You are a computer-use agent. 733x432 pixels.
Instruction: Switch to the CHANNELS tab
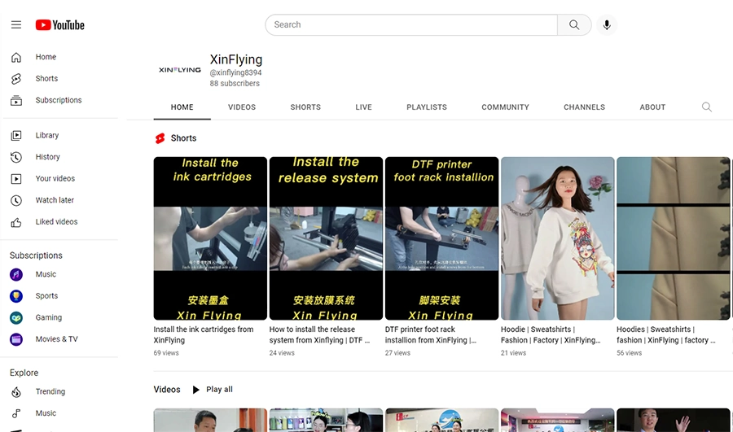click(x=584, y=107)
